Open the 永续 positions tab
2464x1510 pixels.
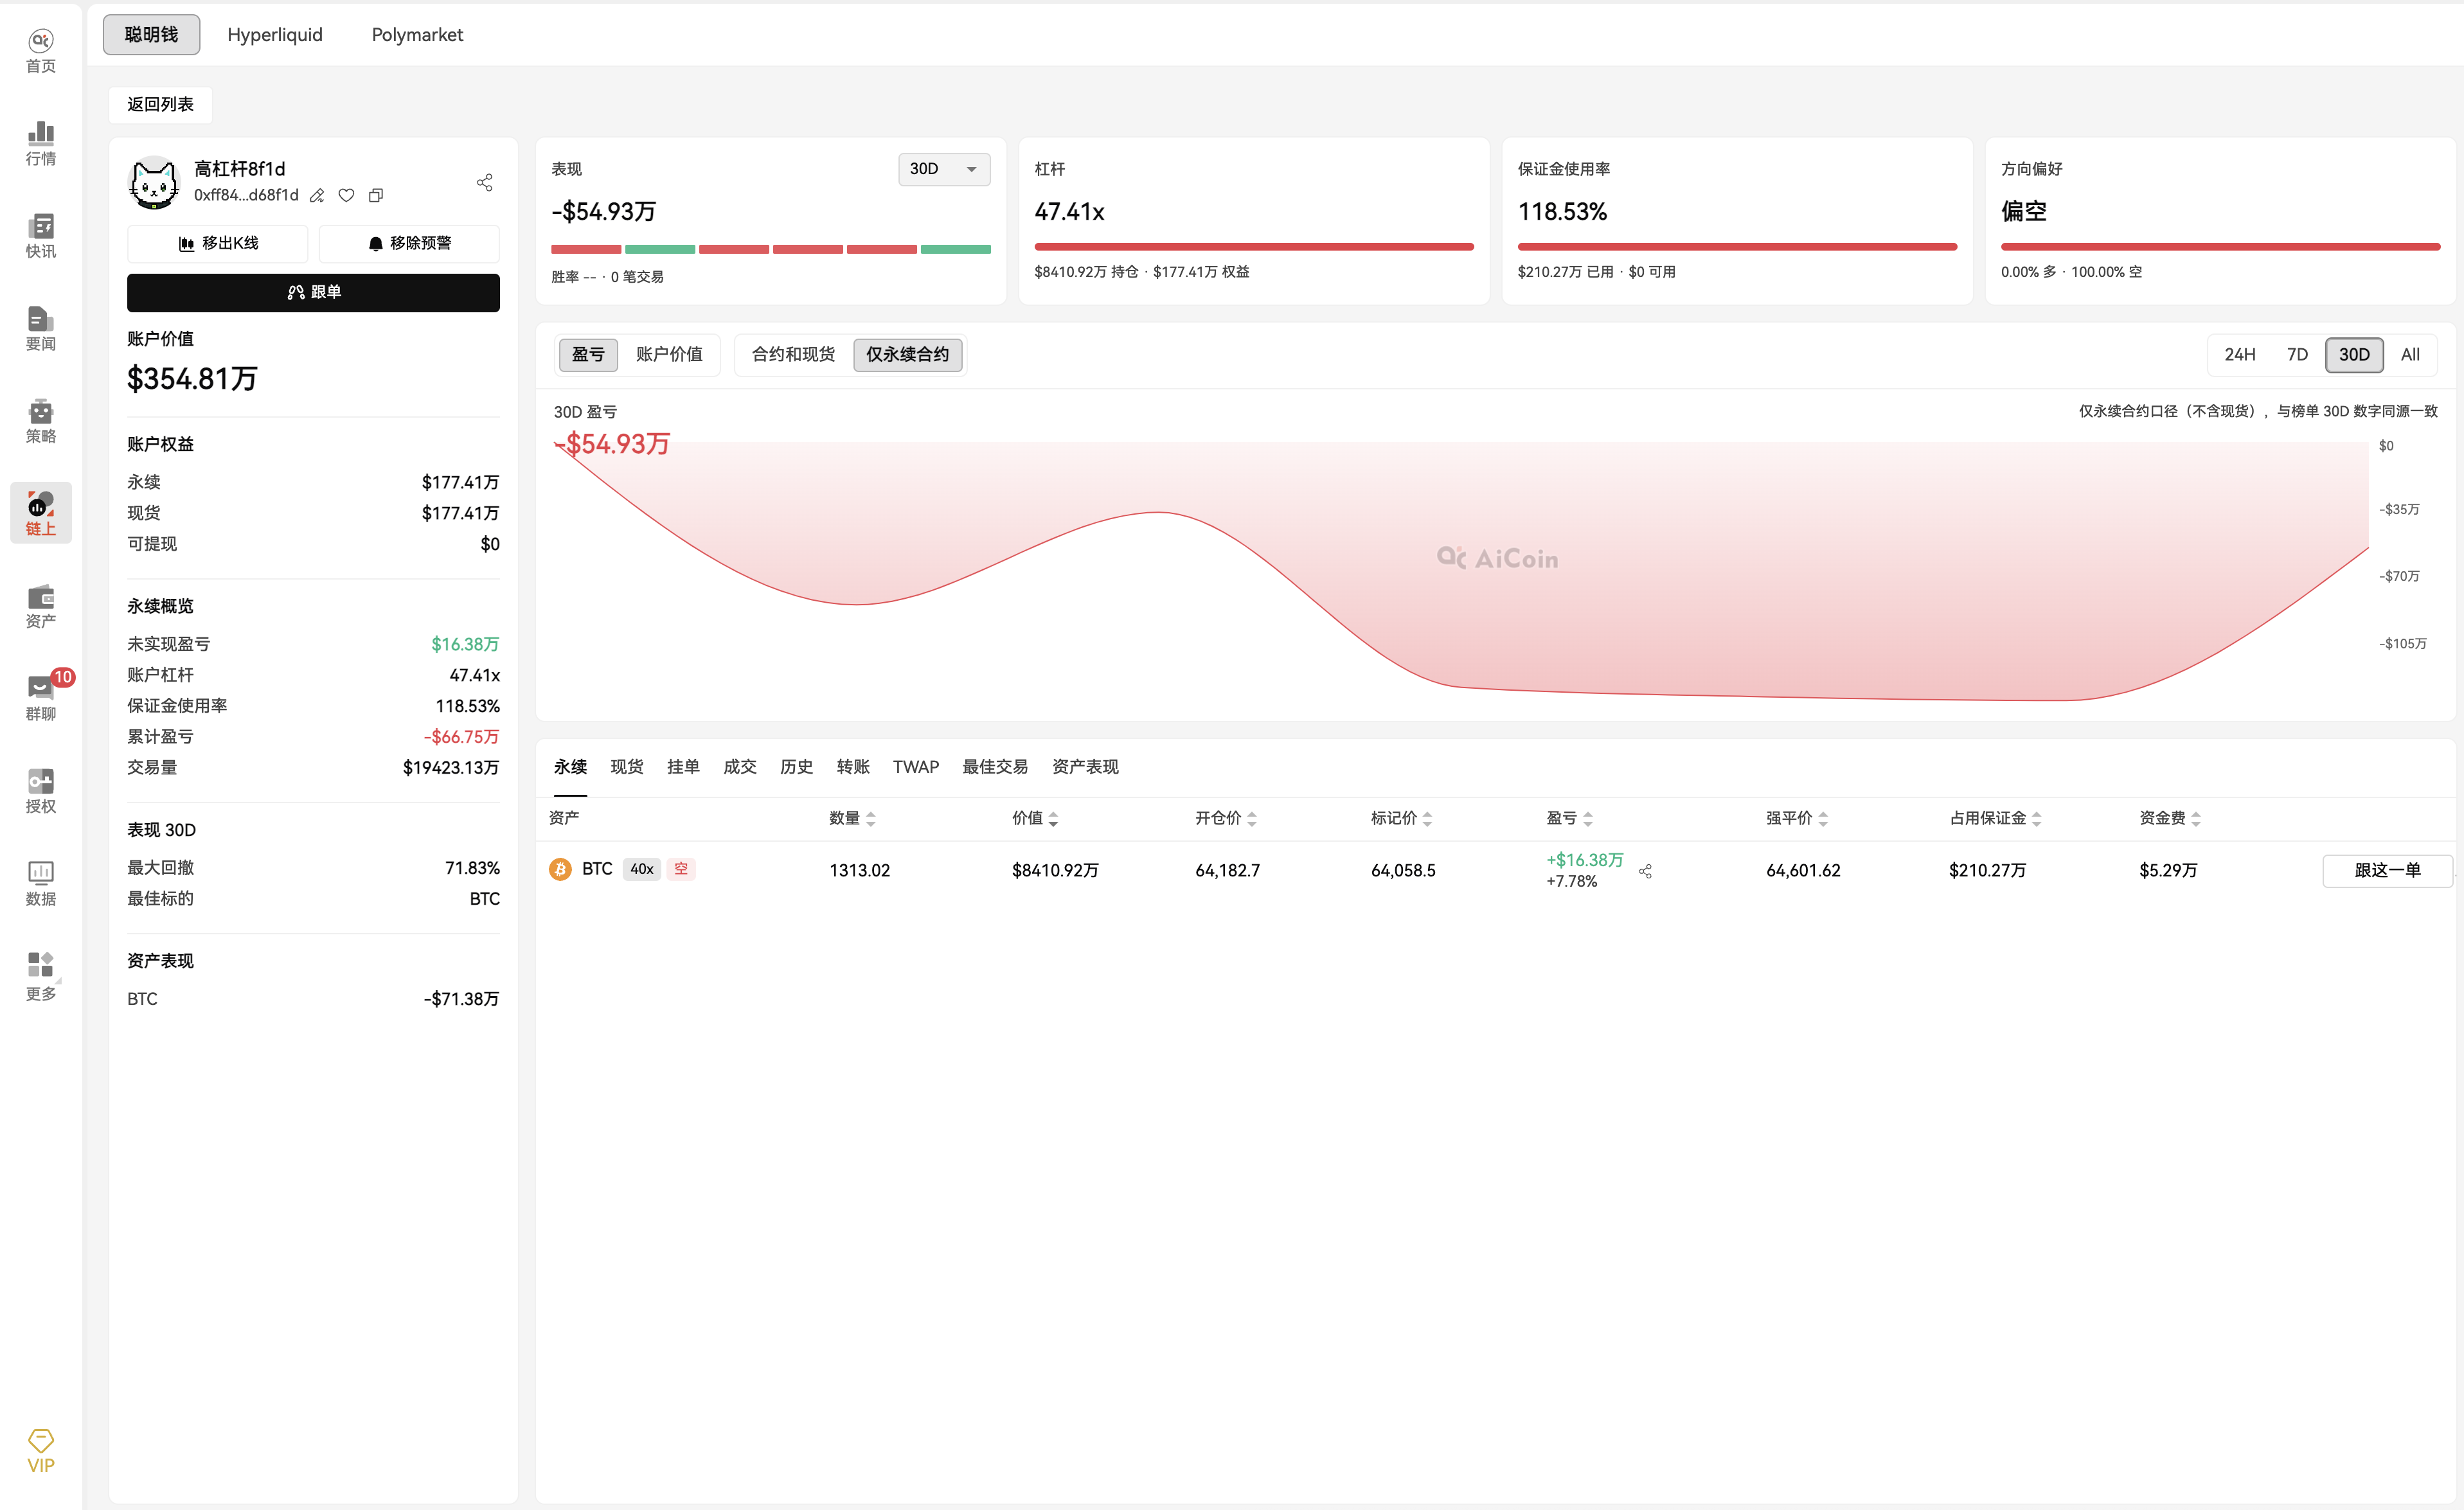click(x=570, y=767)
